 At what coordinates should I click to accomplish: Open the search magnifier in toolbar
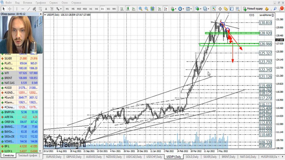tap(275, 9)
